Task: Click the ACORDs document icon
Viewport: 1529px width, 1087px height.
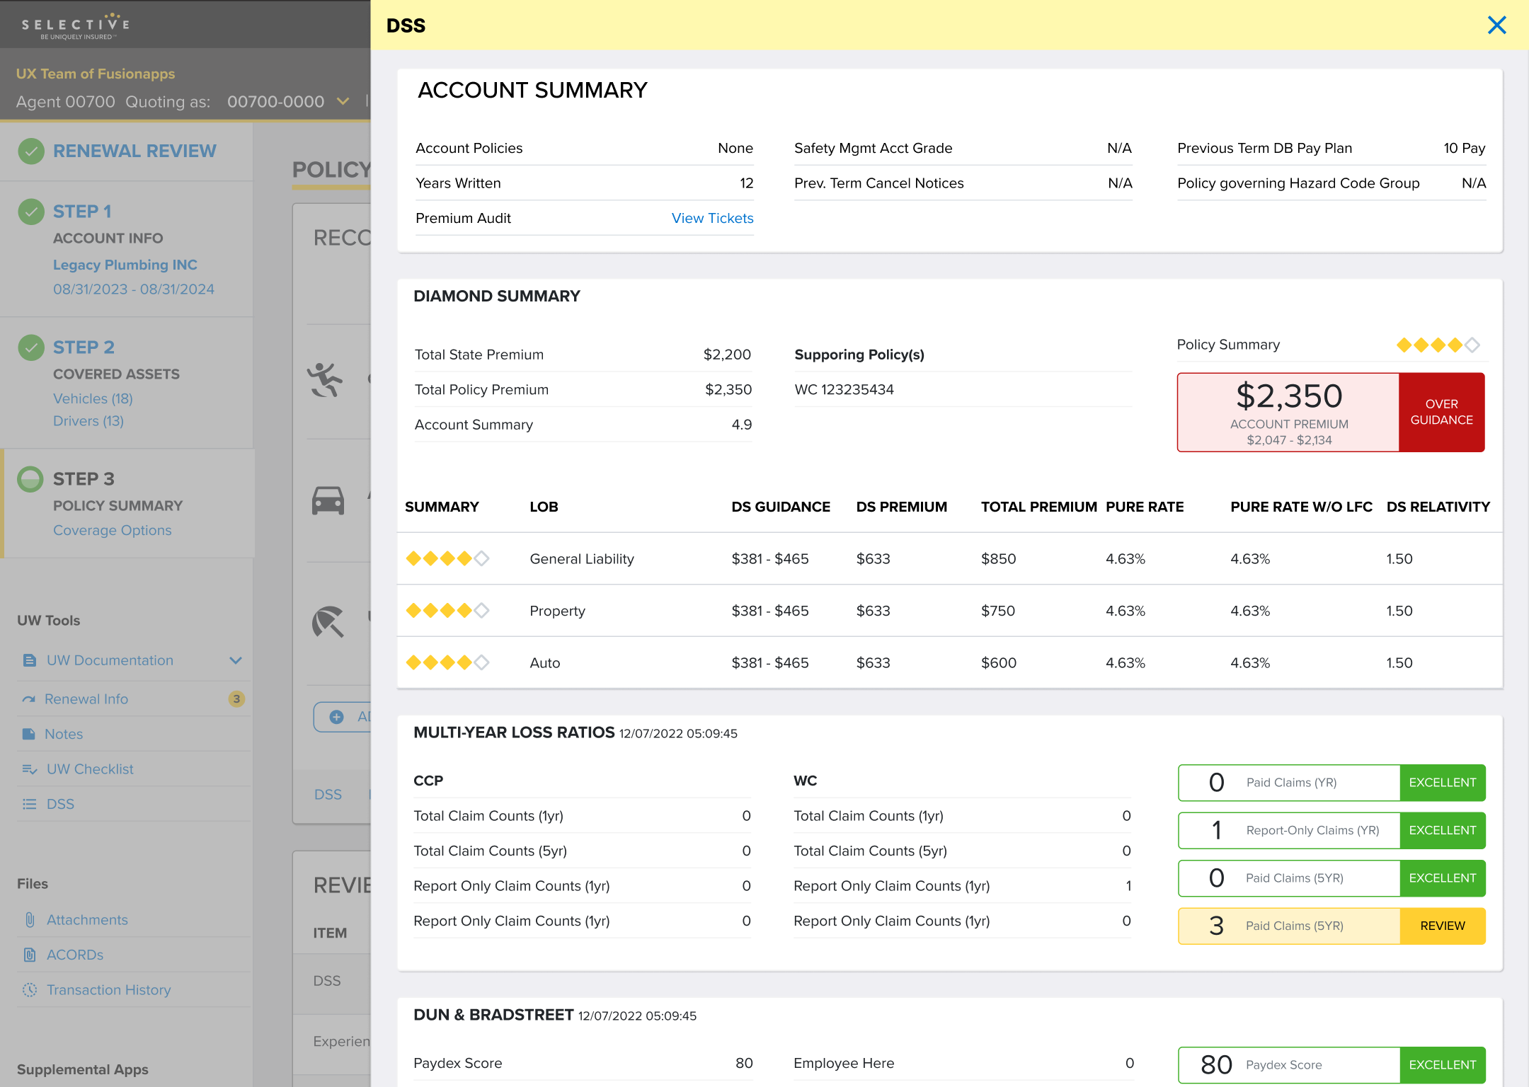Action: point(30,955)
